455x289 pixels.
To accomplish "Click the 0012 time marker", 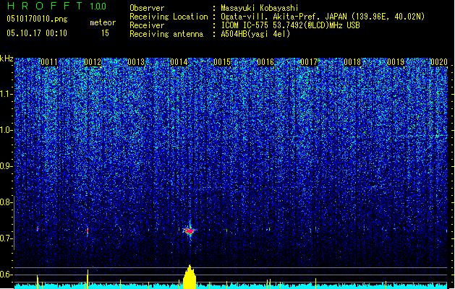I will tap(93, 62).
